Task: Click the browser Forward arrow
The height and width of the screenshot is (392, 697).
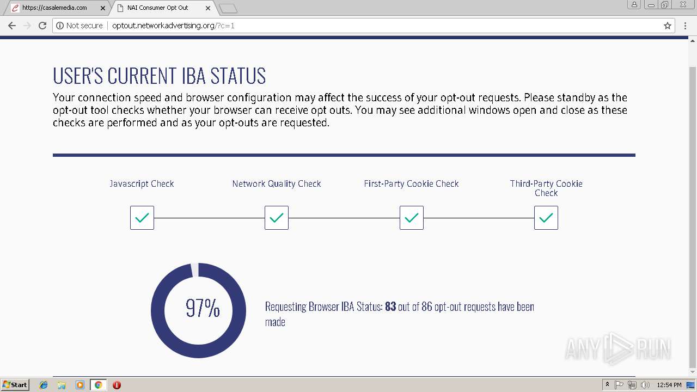Action: coord(27,26)
